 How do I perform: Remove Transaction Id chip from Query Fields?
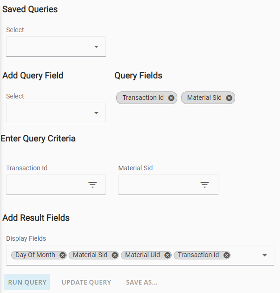(171, 98)
